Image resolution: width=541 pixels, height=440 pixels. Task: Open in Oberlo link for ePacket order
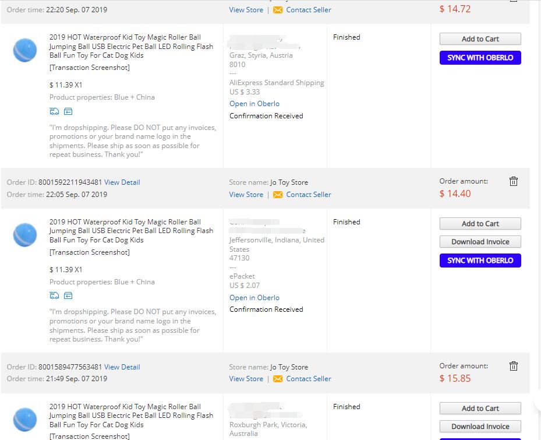pyautogui.click(x=254, y=298)
